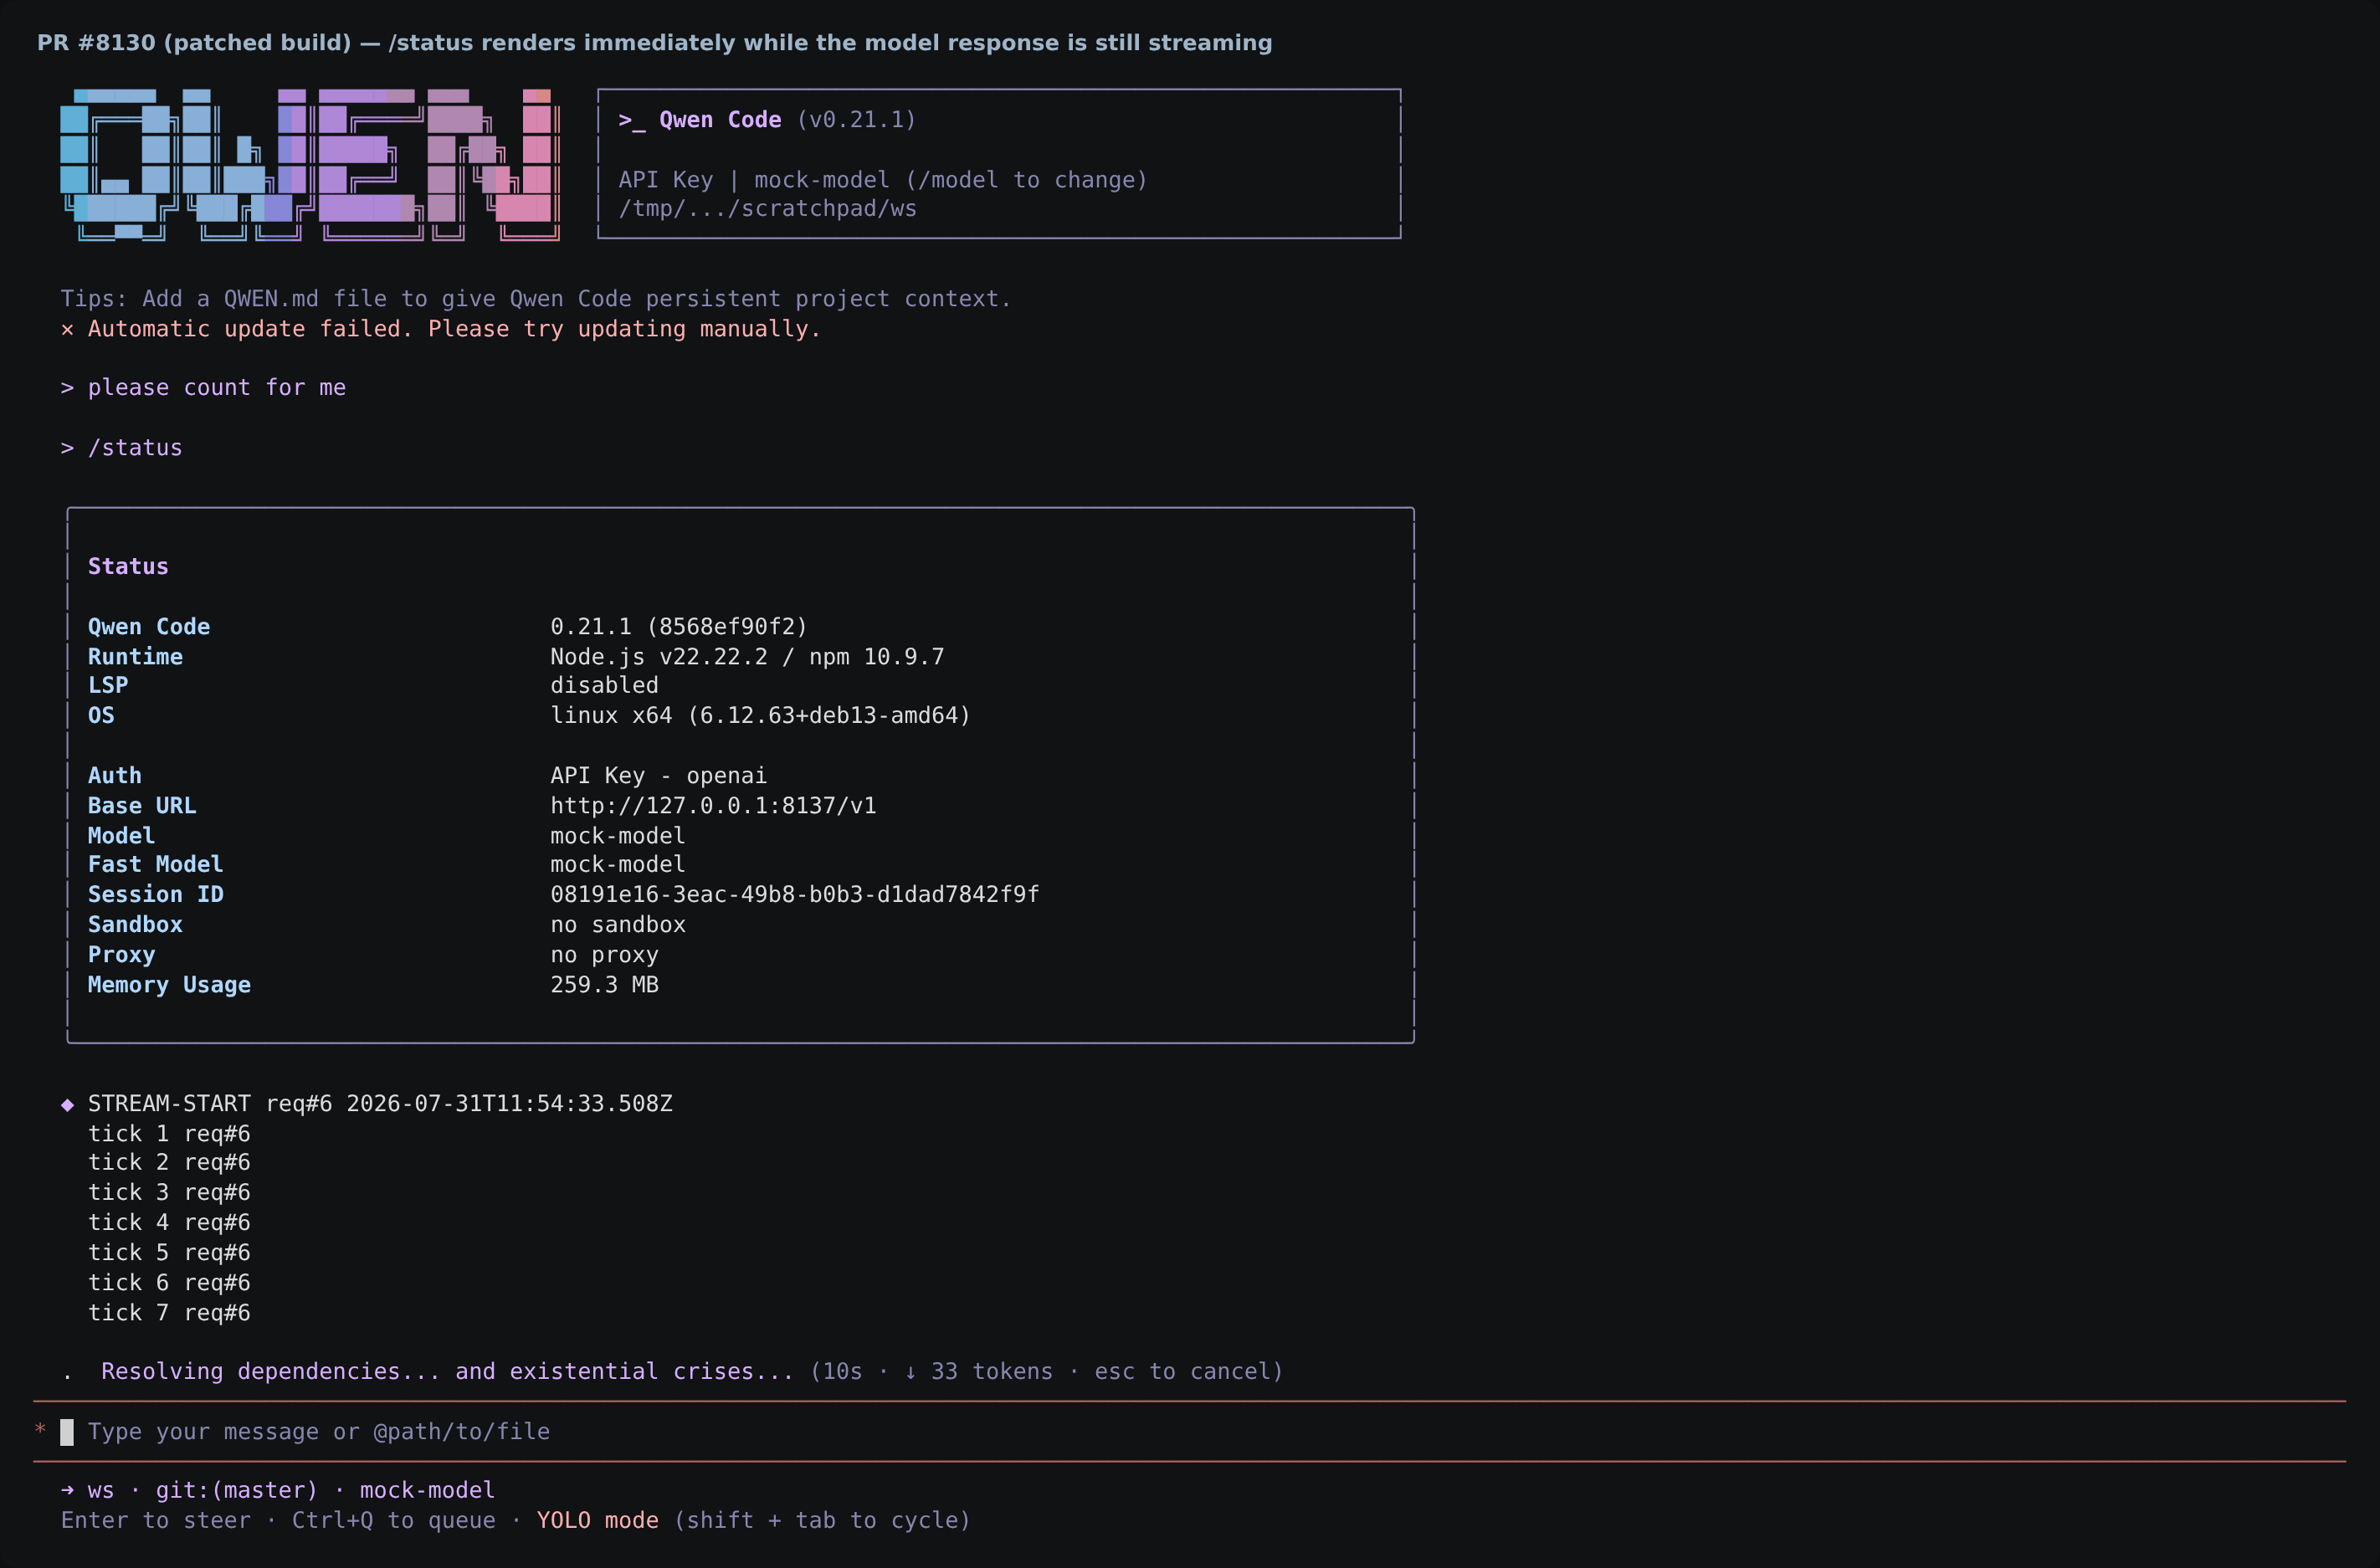Click the 'http://127.0.0.1:8137/v1' URL
The width and height of the screenshot is (2380, 1568).
click(713, 806)
